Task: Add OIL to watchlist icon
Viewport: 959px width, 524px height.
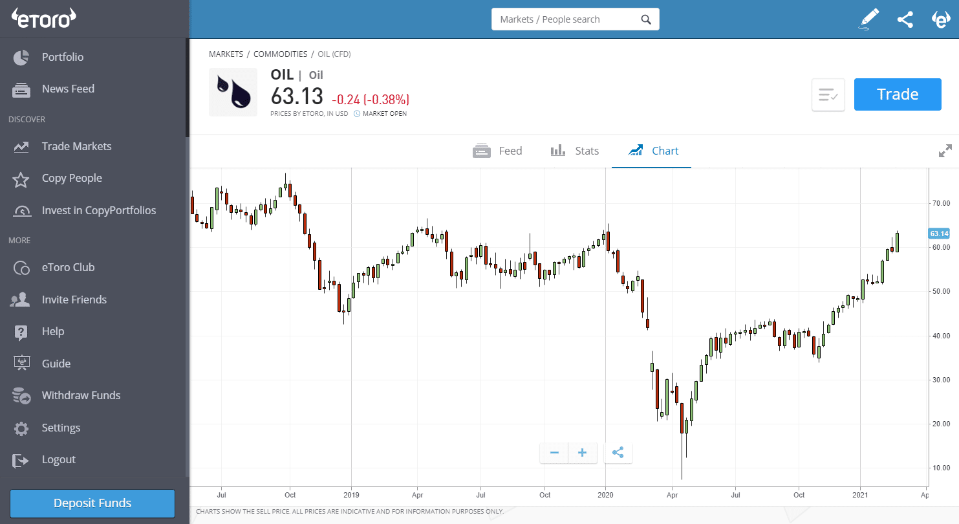Action: click(828, 95)
